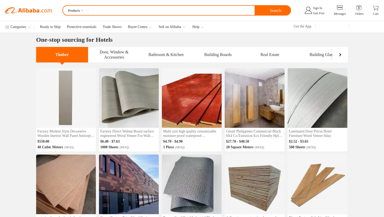Click the $550.00 price

tap(43, 142)
